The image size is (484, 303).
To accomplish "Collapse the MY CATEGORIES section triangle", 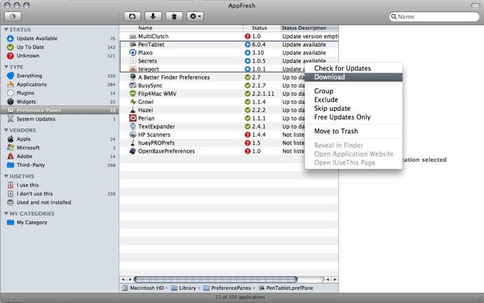I will click(6, 214).
